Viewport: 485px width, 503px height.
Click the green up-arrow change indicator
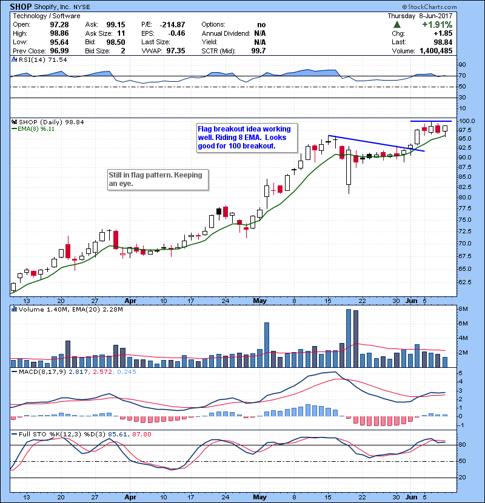[397, 25]
